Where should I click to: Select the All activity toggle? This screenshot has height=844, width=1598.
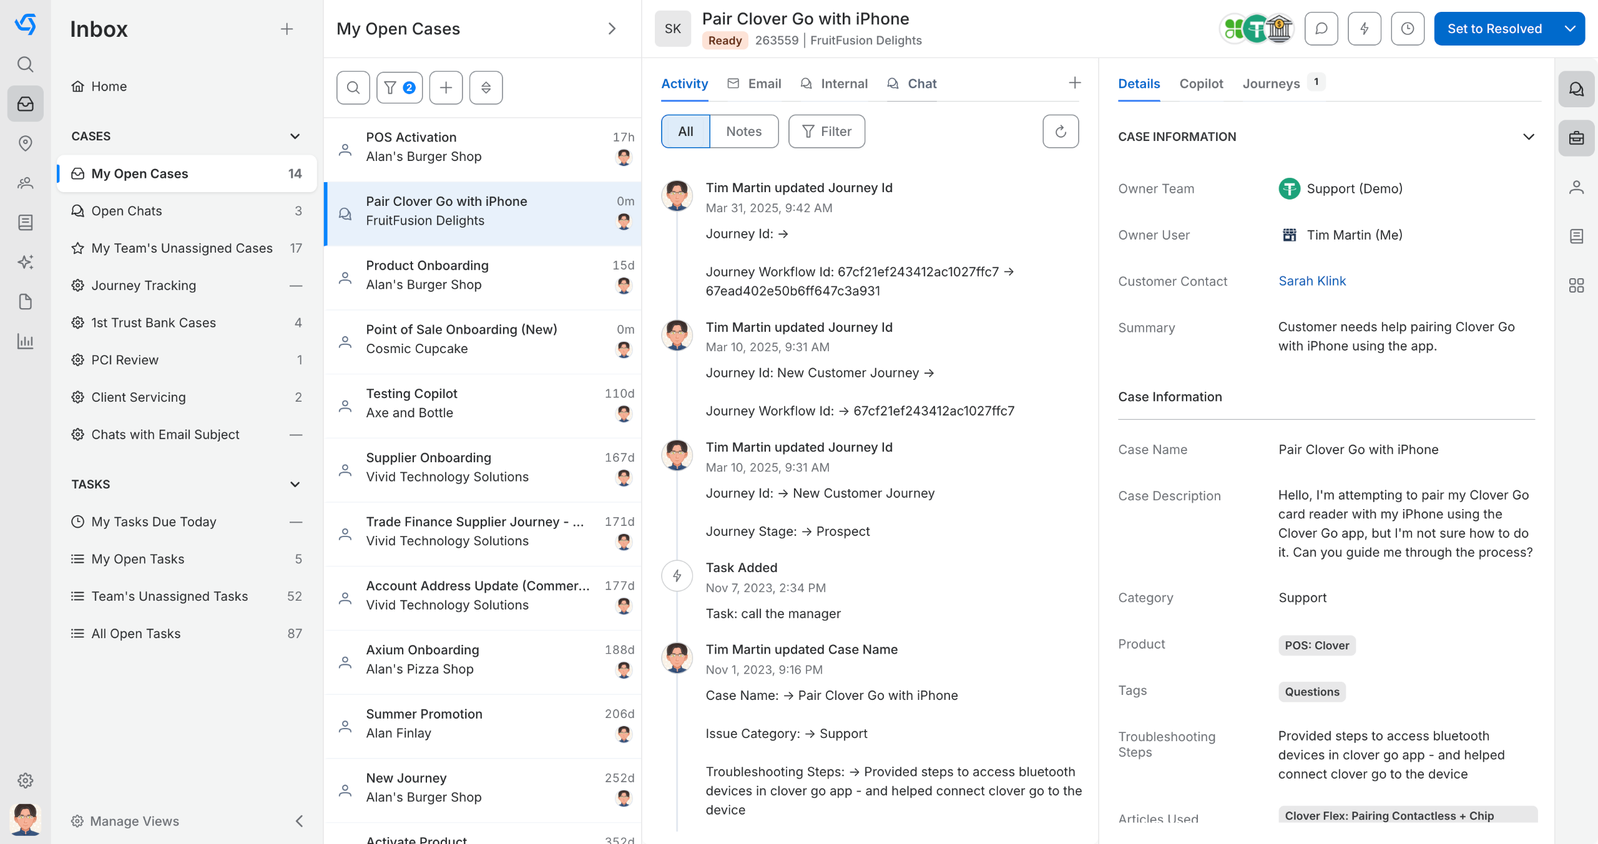[x=685, y=131]
